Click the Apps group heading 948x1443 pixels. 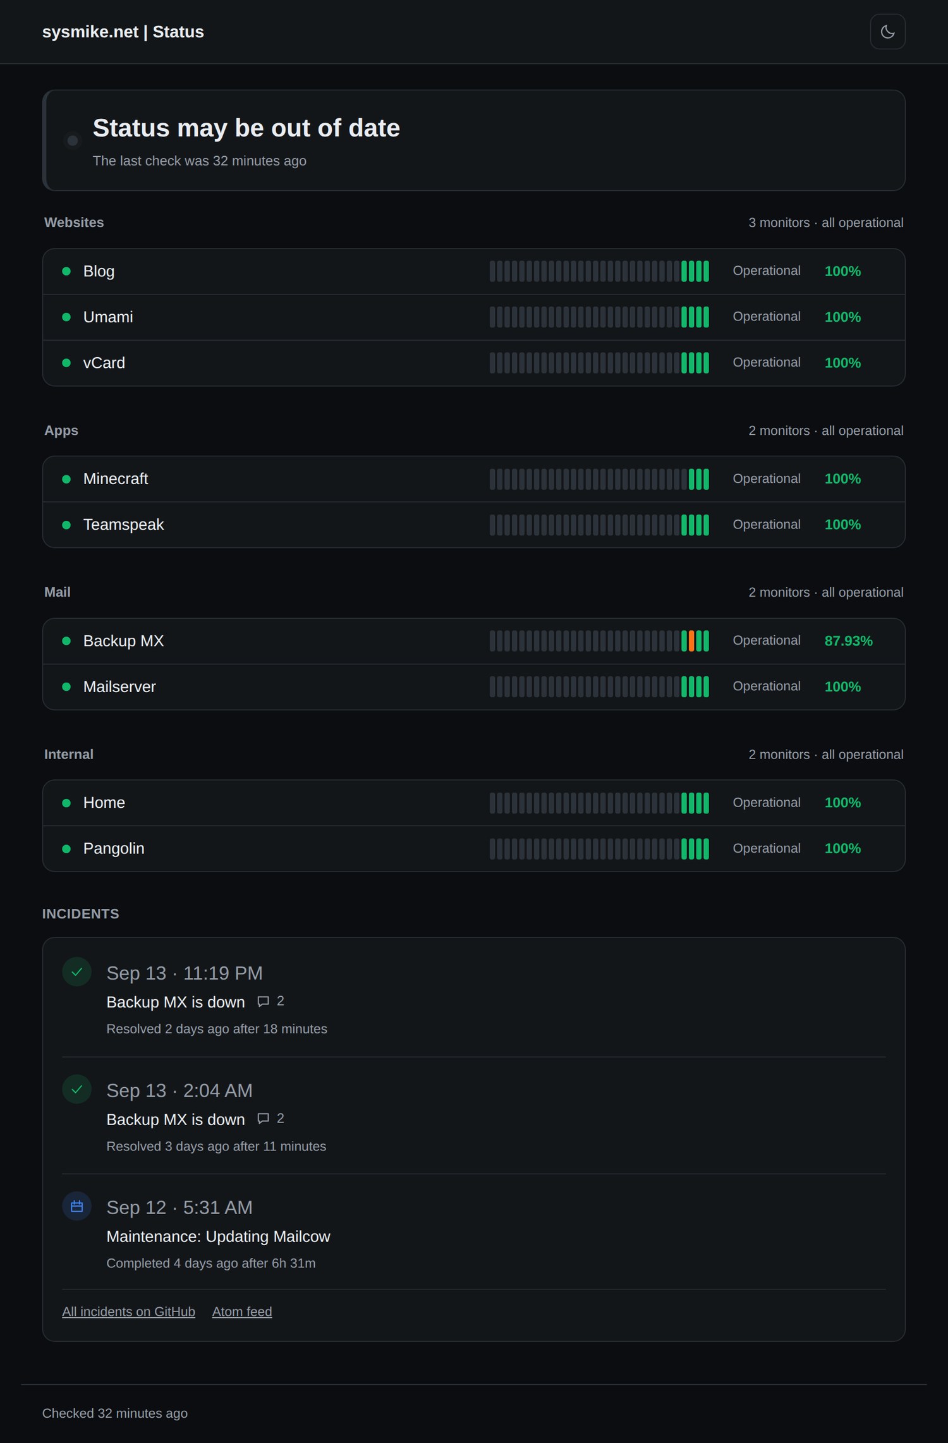[x=61, y=430]
